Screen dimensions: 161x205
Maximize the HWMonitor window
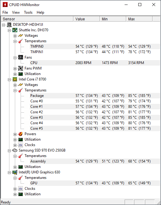[x=140, y=5]
